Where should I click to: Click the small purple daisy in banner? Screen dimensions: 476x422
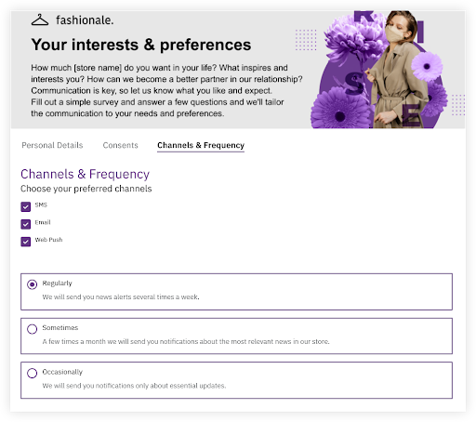[427, 66]
